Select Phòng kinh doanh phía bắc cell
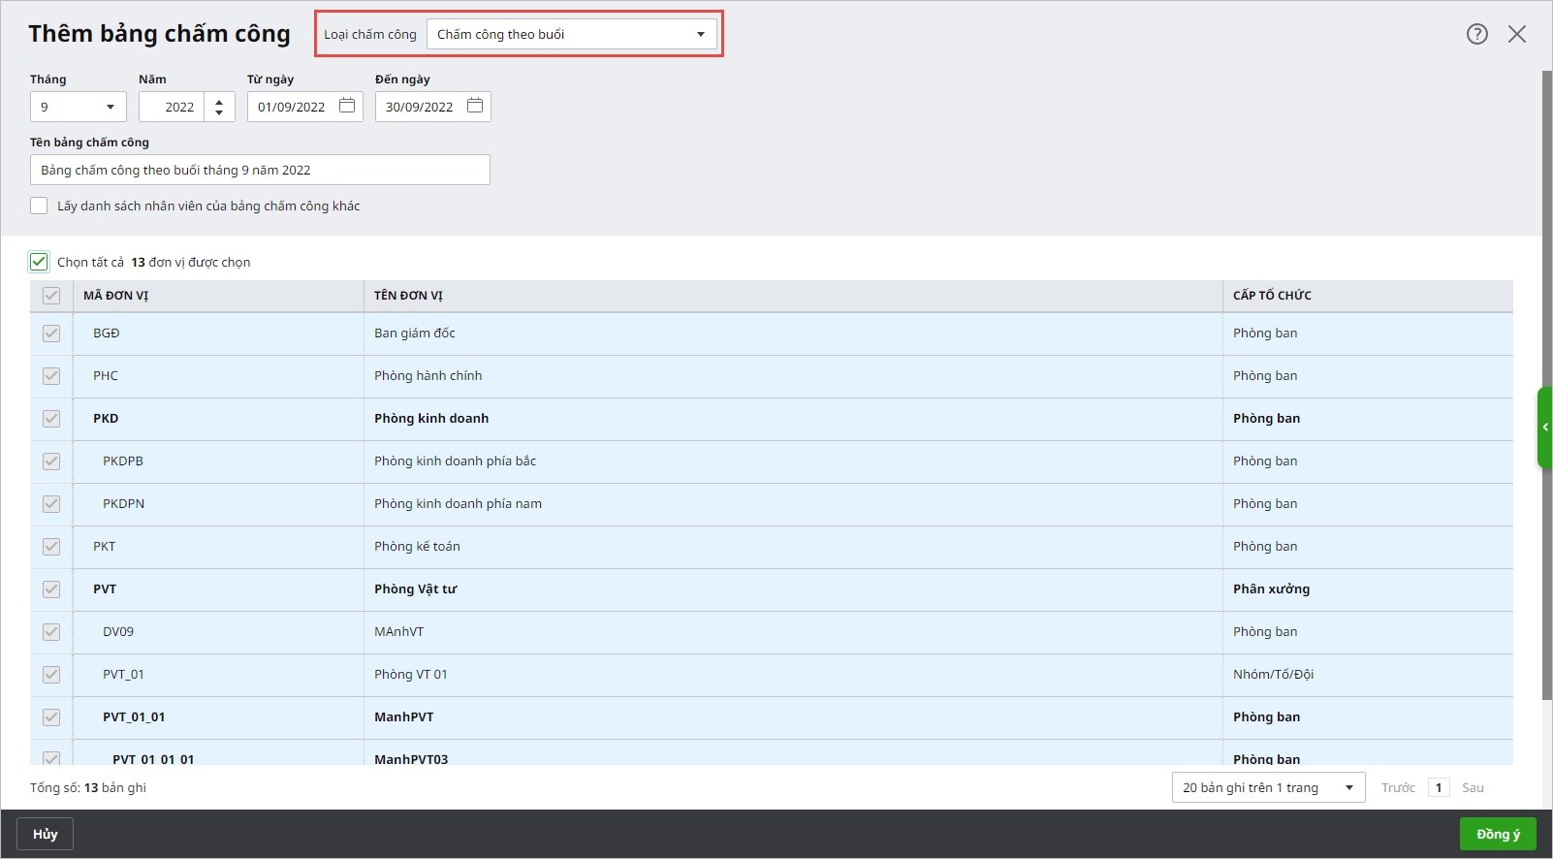The image size is (1553, 859). pos(793,461)
